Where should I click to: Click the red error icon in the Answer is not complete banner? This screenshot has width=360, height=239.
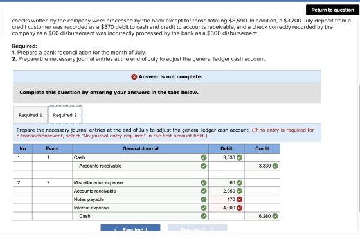[x=134, y=77]
